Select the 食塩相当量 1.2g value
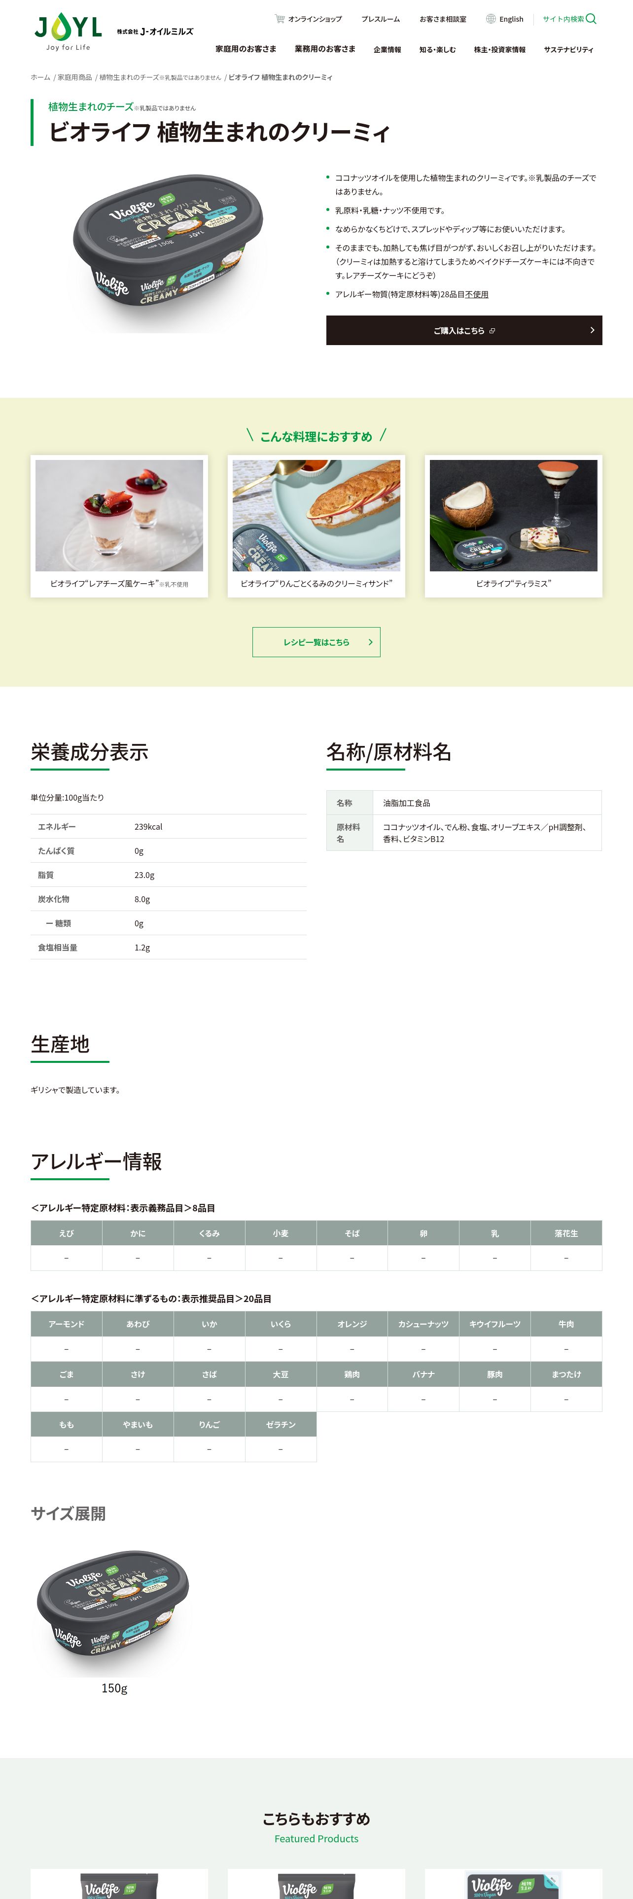The image size is (633, 1899). pos(142,948)
